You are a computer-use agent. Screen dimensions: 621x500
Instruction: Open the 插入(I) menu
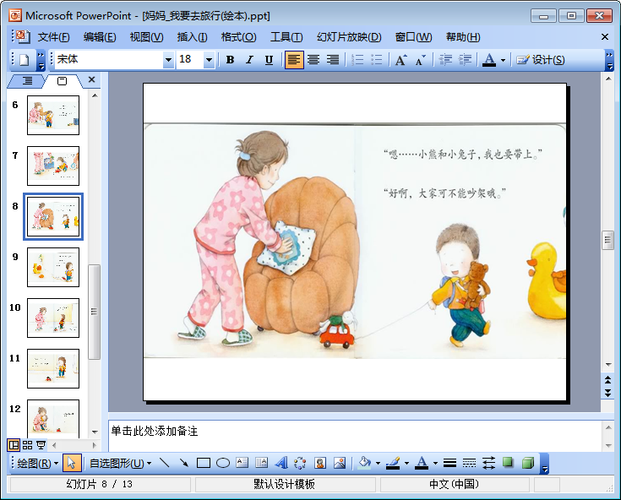[192, 37]
